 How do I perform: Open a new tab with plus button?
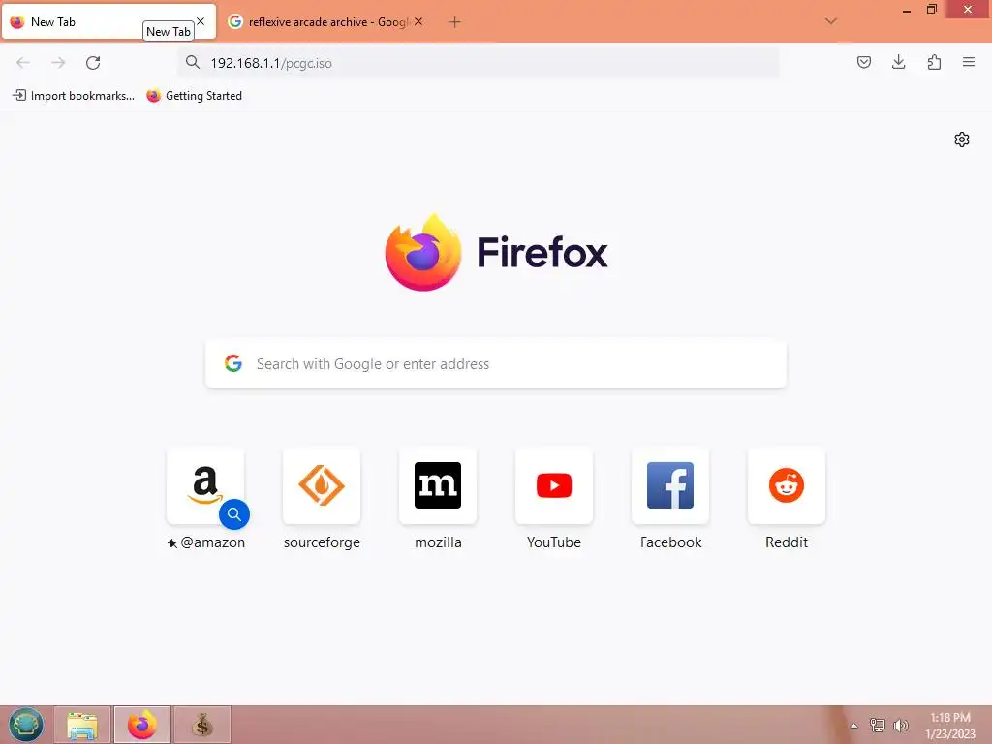(454, 22)
